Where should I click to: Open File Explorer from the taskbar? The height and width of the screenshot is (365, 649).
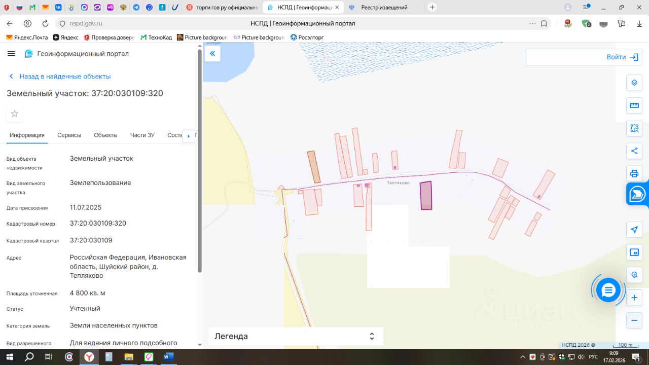pos(128,357)
